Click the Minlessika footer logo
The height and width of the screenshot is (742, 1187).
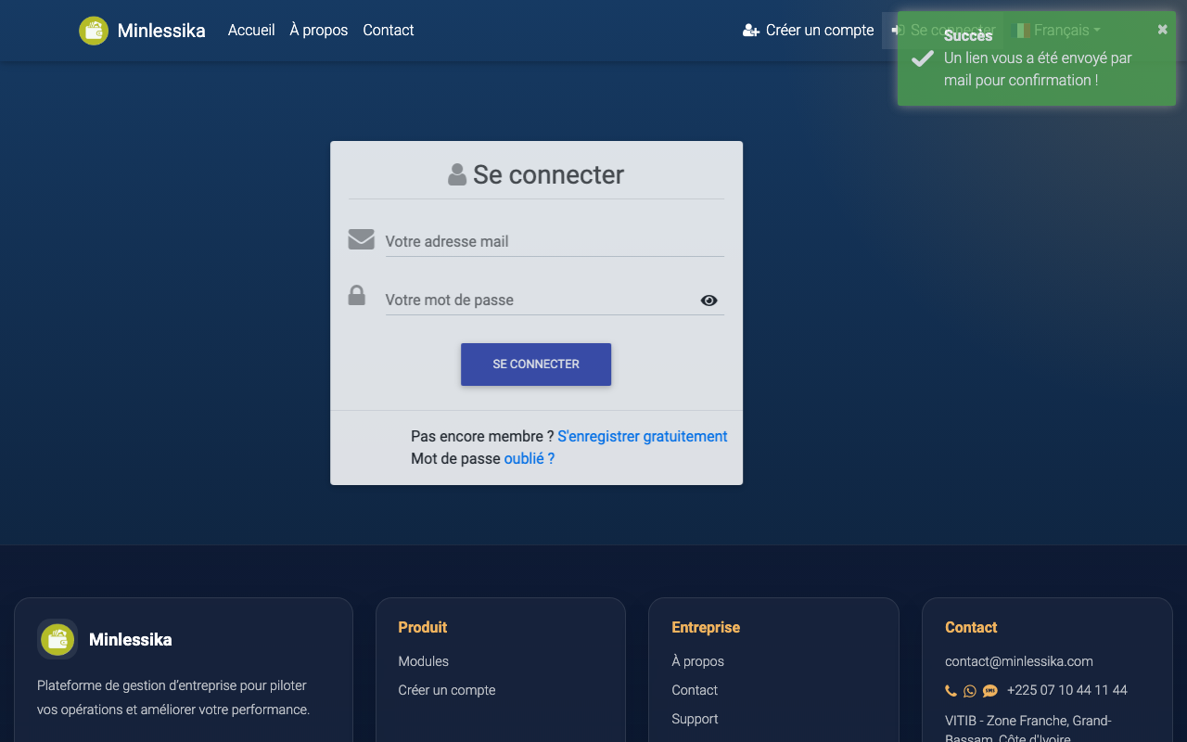(x=57, y=639)
